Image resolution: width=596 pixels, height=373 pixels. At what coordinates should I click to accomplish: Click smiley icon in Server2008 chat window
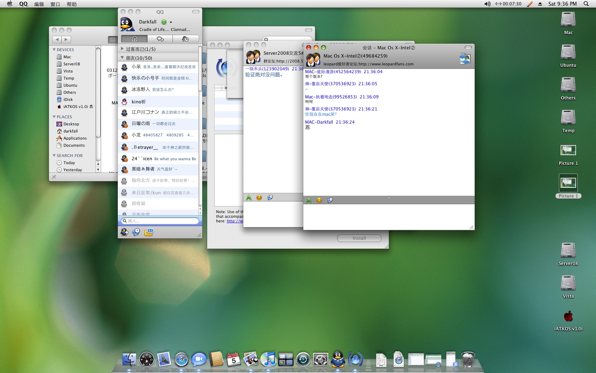point(259,198)
